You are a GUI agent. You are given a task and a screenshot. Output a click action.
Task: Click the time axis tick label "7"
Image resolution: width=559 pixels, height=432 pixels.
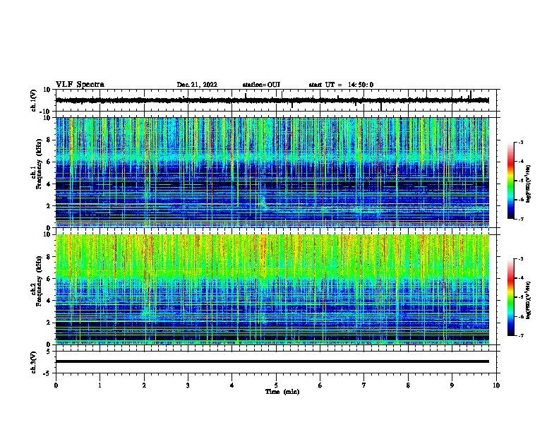click(x=364, y=385)
